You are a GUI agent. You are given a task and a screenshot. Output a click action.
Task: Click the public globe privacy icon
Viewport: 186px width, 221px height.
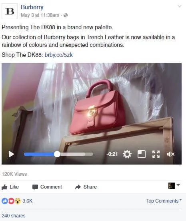click(66, 15)
